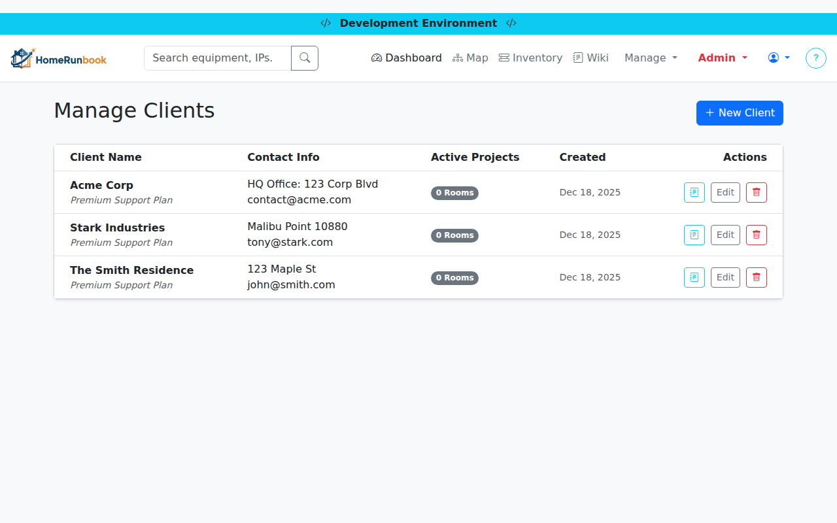Screen dimensions: 837x523
Task: Open the Help question mark icon
Action: 815,58
